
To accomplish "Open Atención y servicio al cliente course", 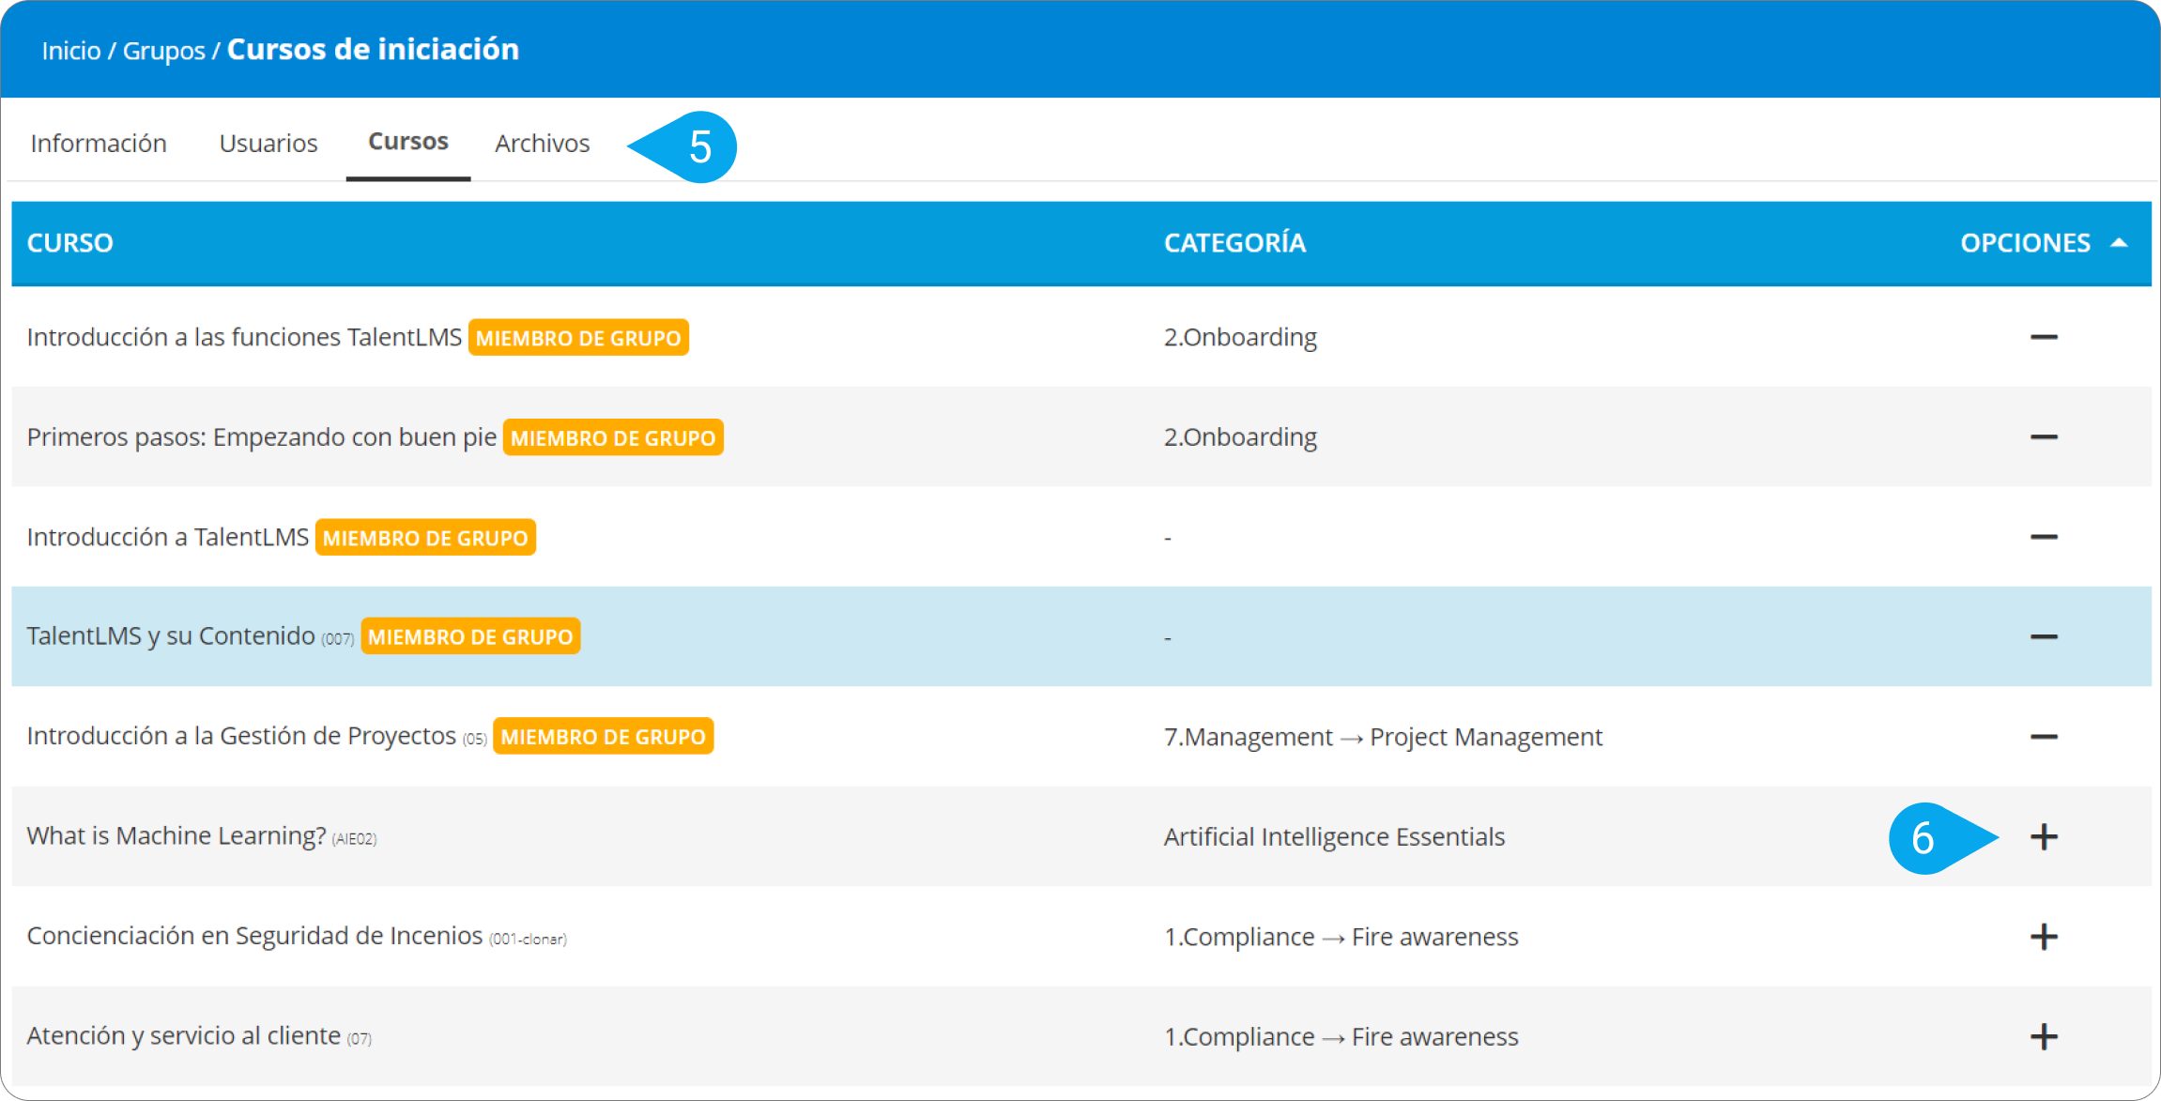I will point(184,1035).
